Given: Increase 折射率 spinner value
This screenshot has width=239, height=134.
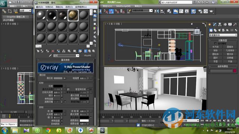Looking at the screenshot, I should (88, 111).
